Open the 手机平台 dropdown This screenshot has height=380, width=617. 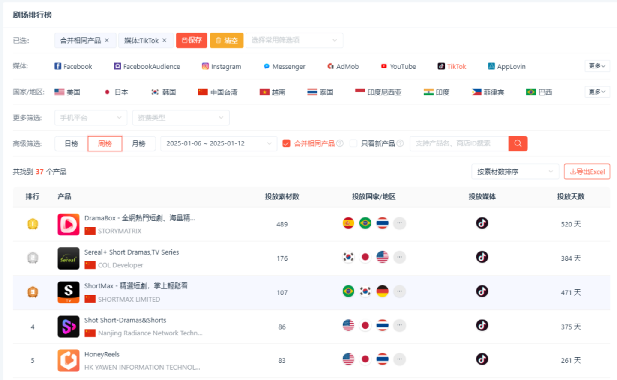coord(91,118)
